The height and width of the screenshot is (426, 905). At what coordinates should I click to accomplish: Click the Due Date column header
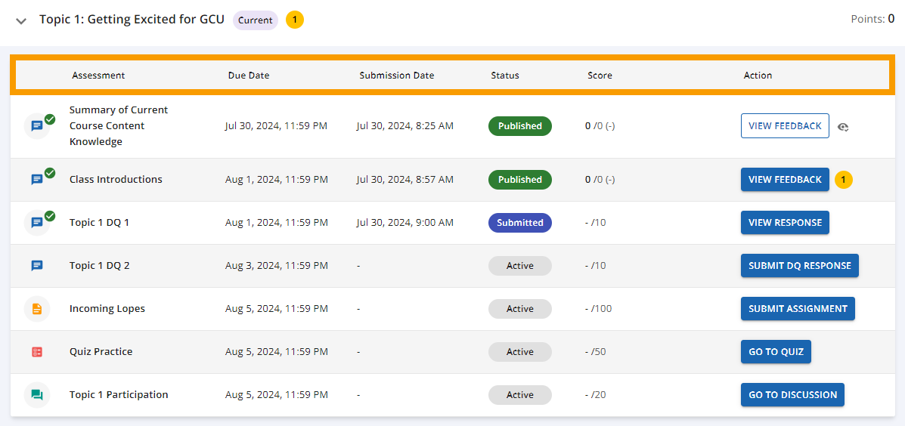249,75
